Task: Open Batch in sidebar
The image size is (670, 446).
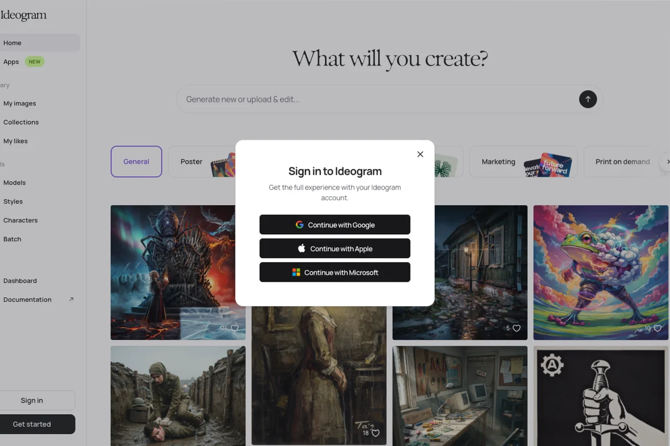Action: tap(12, 239)
